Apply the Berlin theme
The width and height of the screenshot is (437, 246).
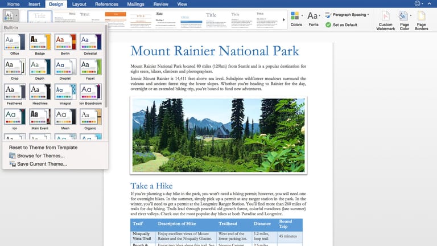pyautogui.click(x=65, y=44)
